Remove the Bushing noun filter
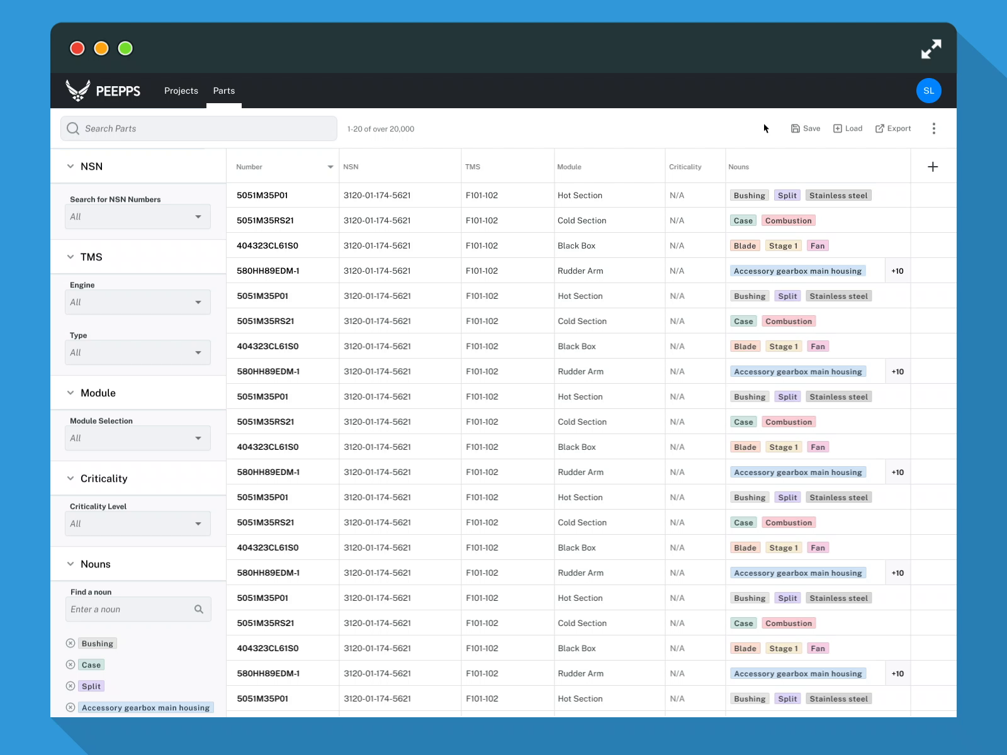Image resolution: width=1007 pixels, height=755 pixels. [x=70, y=643]
